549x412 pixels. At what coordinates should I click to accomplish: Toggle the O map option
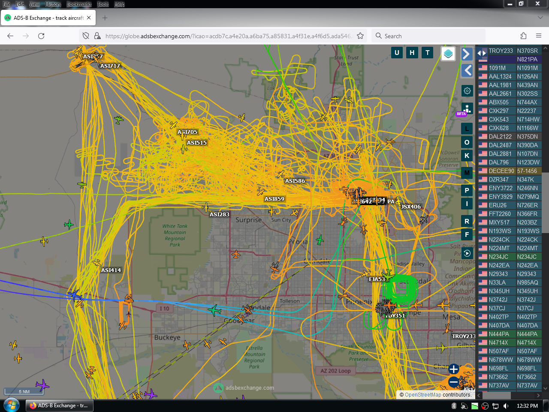[467, 142]
